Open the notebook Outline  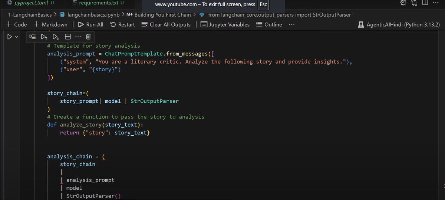pyautogui.click(x=269, y=24)
